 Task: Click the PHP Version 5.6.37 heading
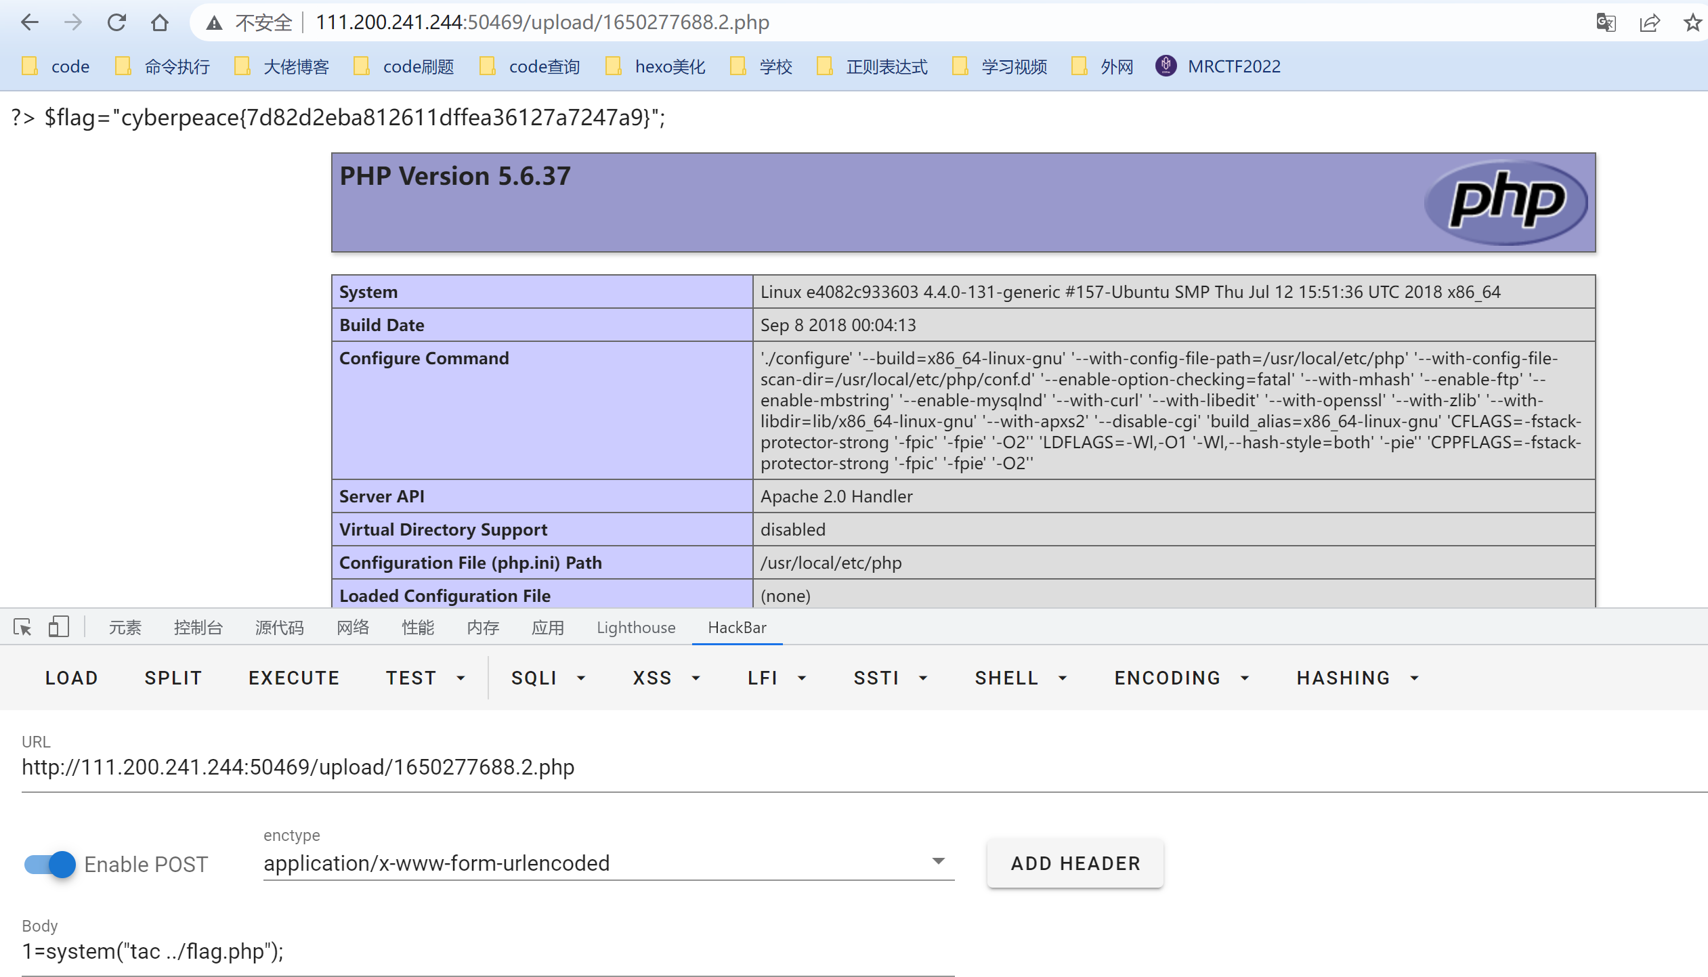[x=455, y=176]
